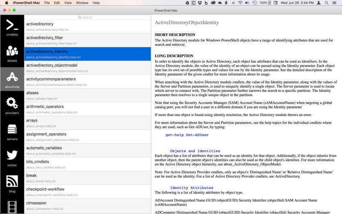This screenshot has height=214, width=342.
Task: Open the Wi-Fi status menu icon
Action: click(x=240, y=3)
